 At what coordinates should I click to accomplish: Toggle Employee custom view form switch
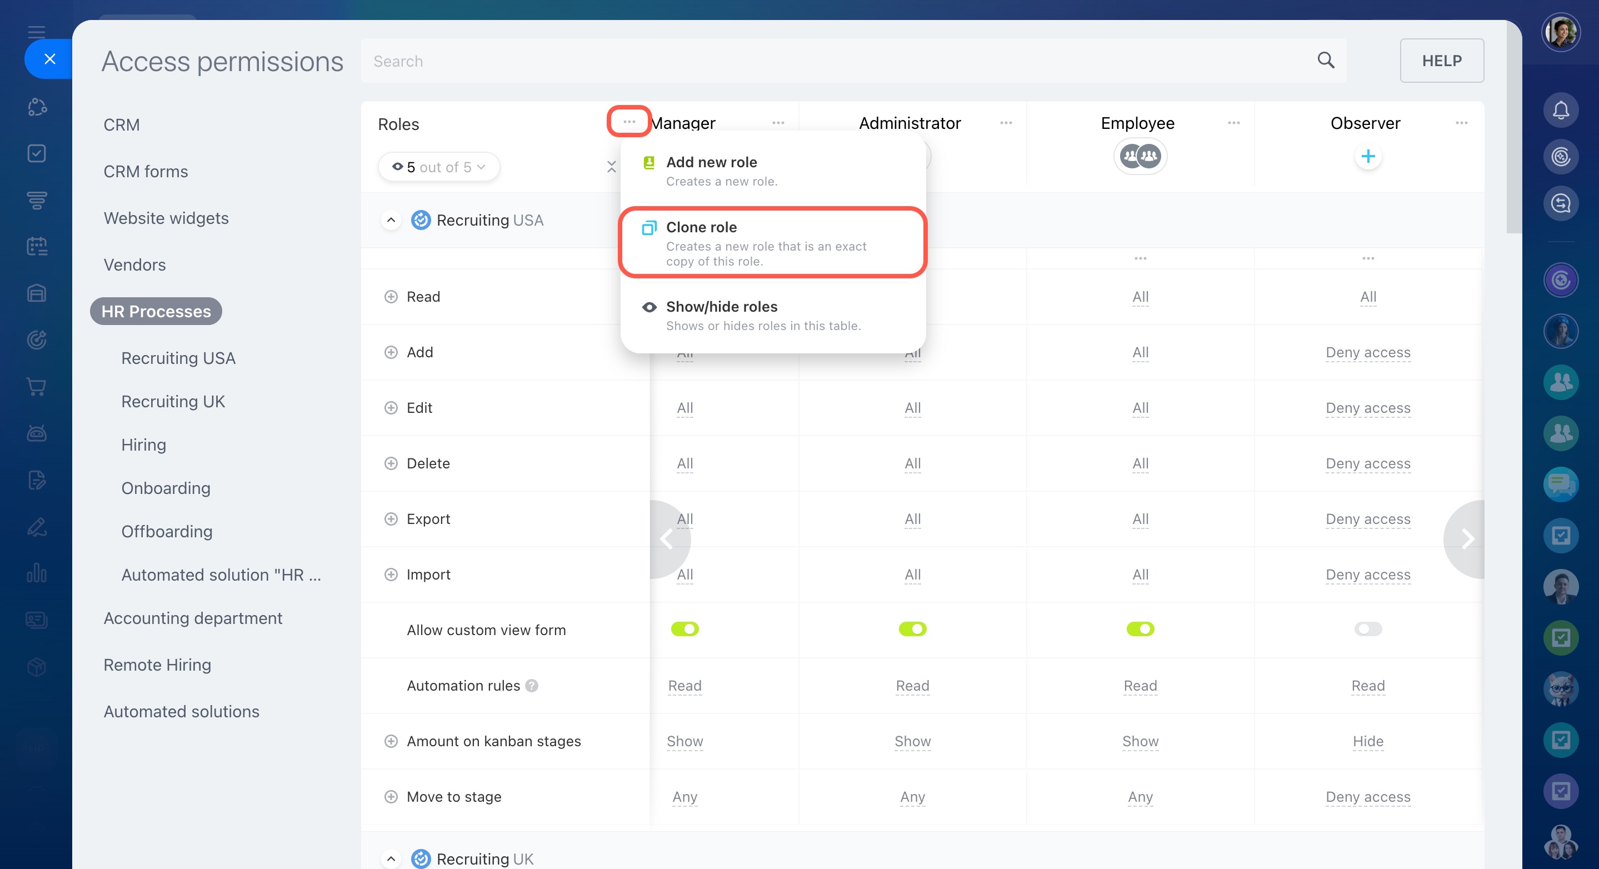click(1140, 629)
